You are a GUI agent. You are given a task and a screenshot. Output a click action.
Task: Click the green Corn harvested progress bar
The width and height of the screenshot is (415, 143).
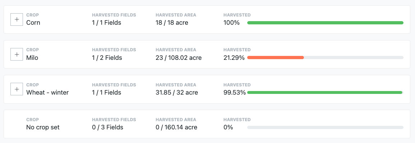click(325, 23)
